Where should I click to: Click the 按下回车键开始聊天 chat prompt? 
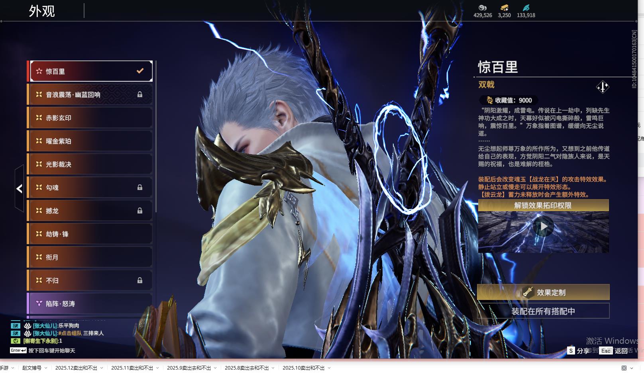52,351
